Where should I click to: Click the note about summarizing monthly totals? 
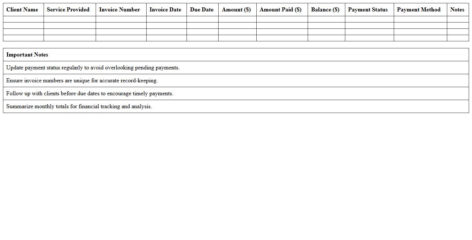[x=79, y=106]
